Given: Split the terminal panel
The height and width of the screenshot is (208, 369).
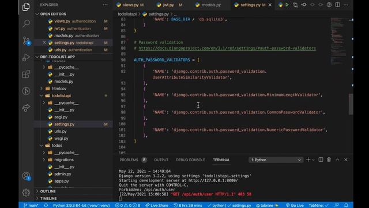Looking at the screenshot, I should tap(321, 159).
